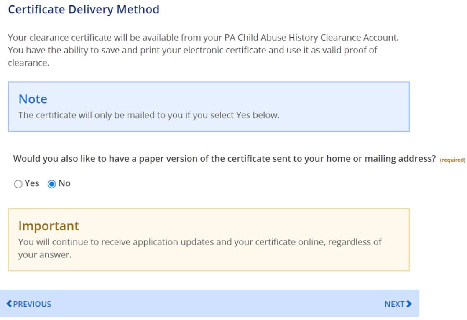
Task: Click the "Important" notice title
Action: [48, 226]
